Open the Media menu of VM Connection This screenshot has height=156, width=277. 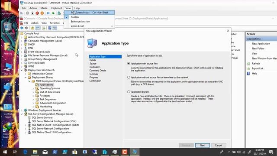click(x=44, y=8)
